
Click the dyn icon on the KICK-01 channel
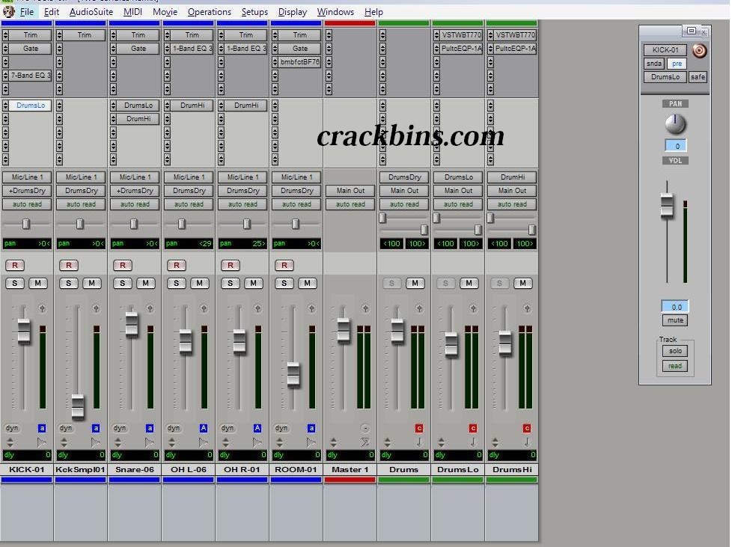[12, 427]
